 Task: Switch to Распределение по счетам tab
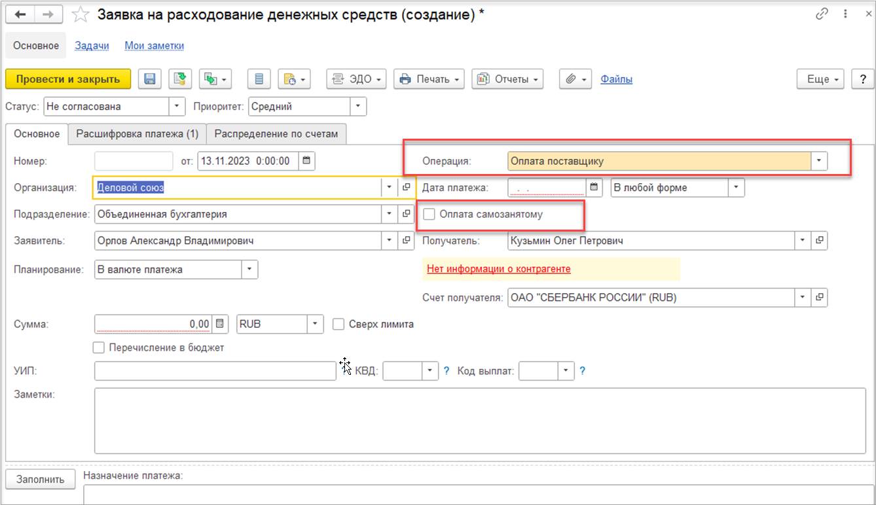pos(276,133)
